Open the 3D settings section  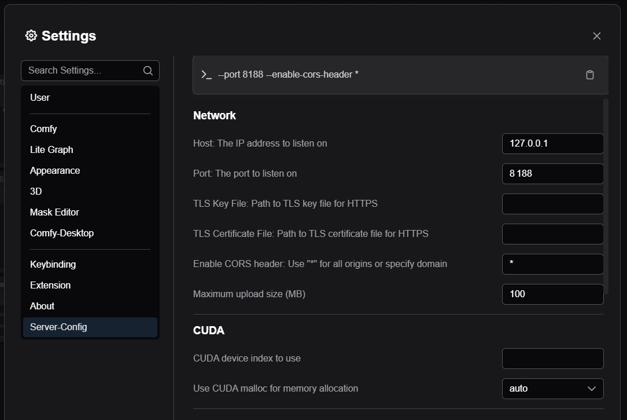tap(36, 191)
